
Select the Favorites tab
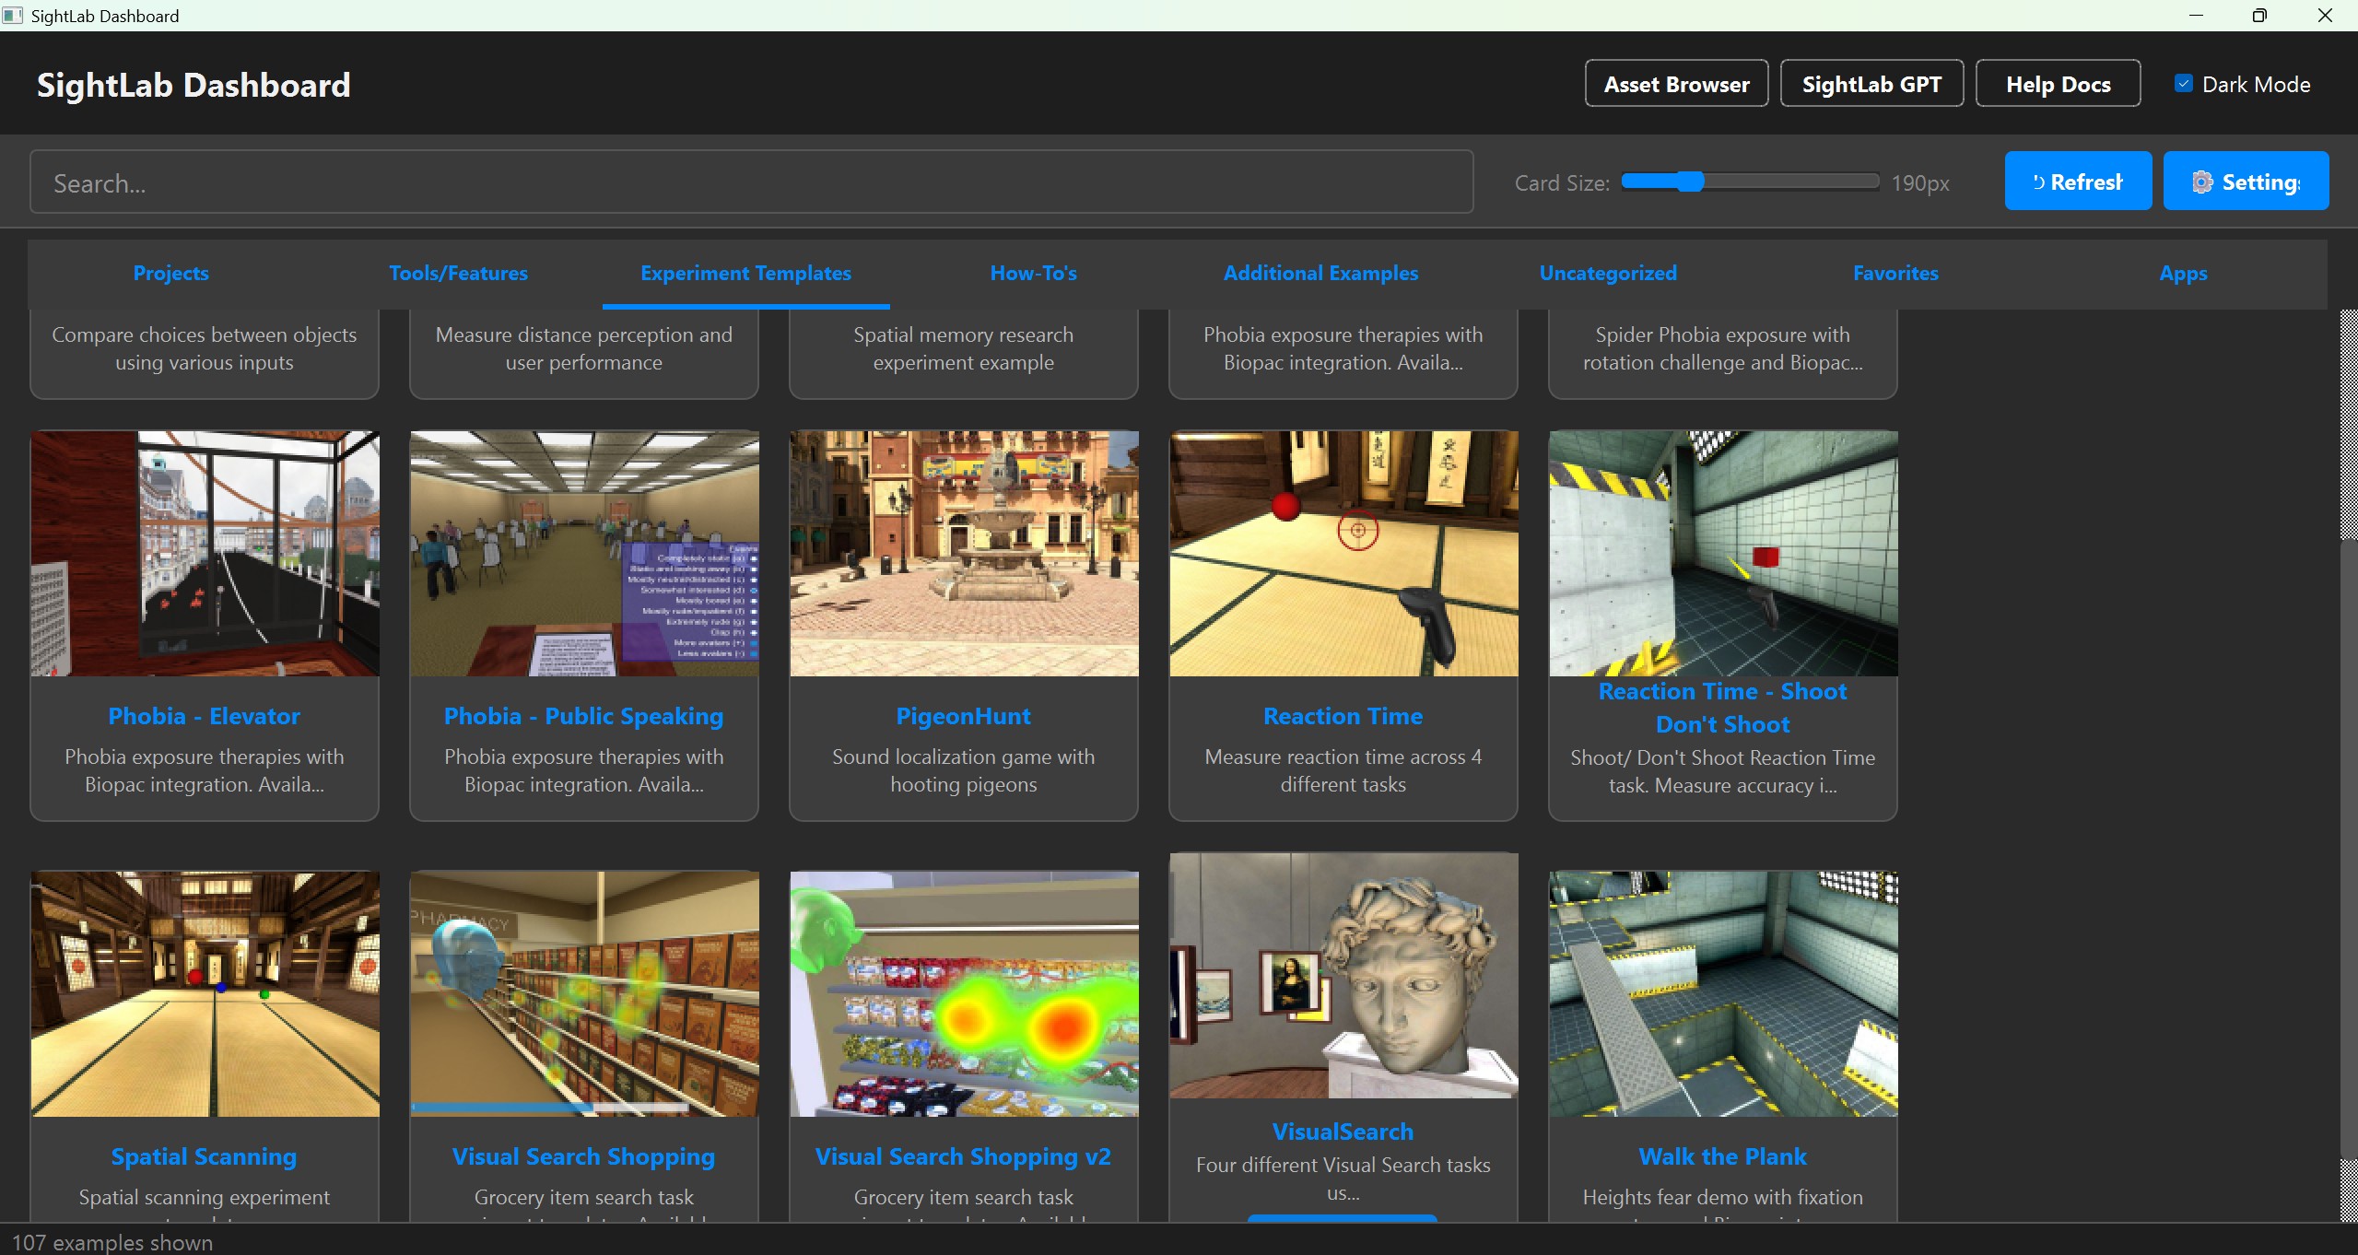pos(1895,273)
